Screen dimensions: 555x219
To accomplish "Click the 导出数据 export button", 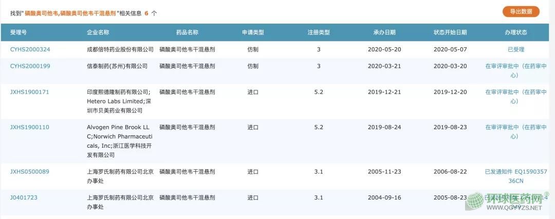I will [521, 11].
